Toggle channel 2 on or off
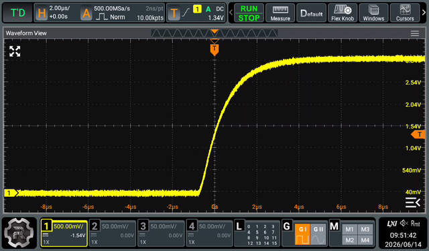The image size is (429, 251). coord(95,226)
